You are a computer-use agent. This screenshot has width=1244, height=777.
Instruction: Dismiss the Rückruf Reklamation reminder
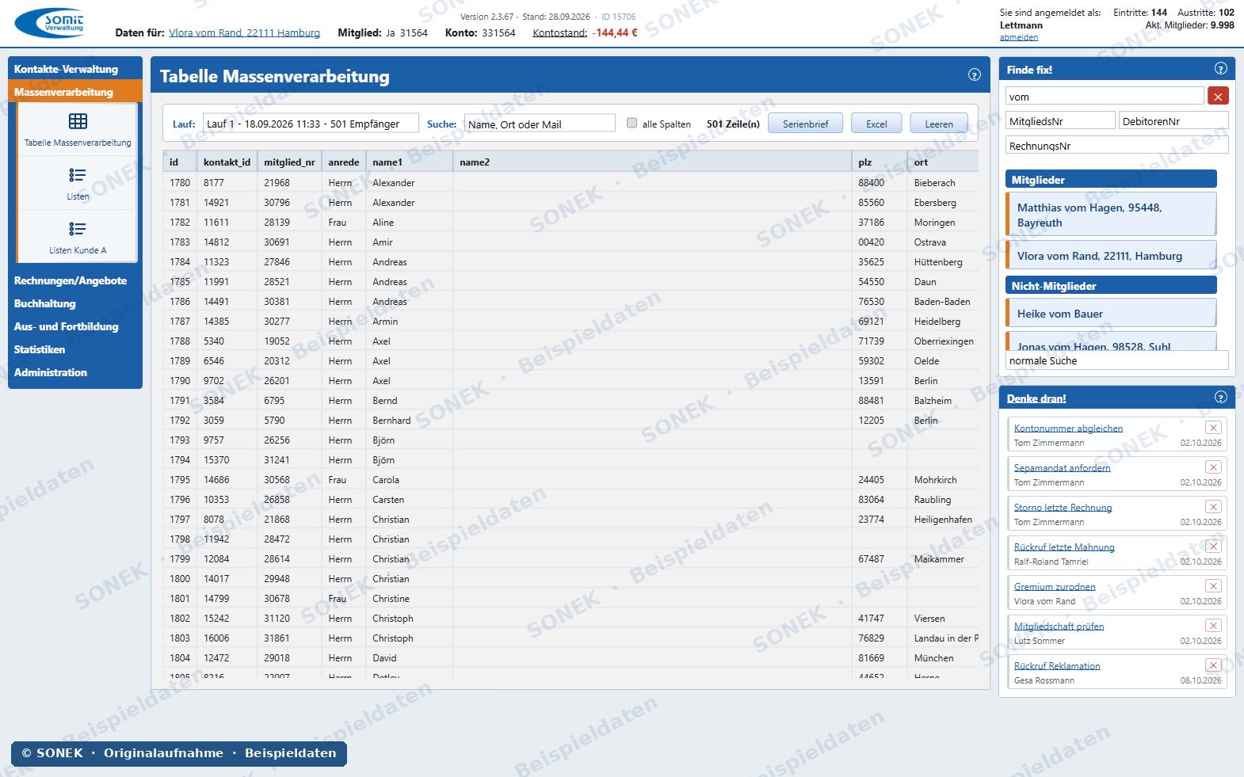click(1213, 665)
